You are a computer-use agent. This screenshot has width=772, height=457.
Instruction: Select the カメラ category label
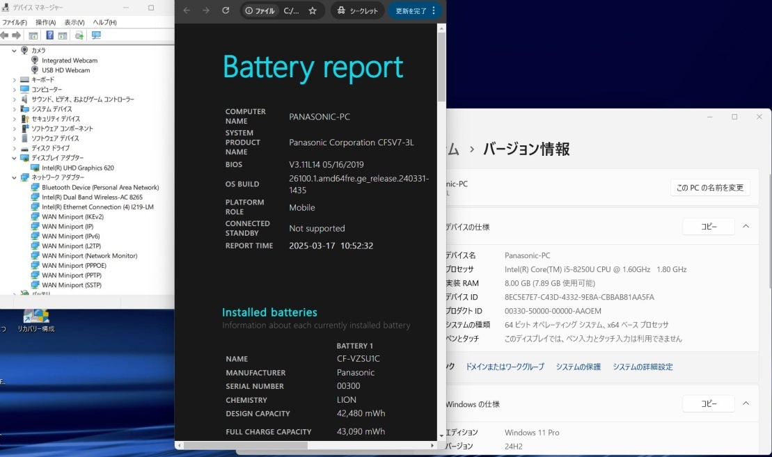pyautogui.click(x=38, y=51)
